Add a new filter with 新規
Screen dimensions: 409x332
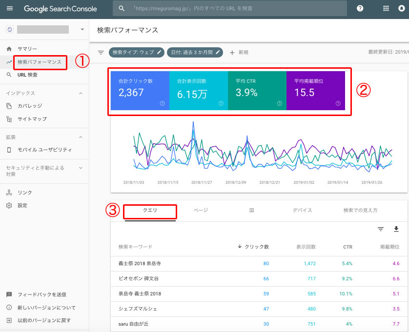(x=239, y=52)
